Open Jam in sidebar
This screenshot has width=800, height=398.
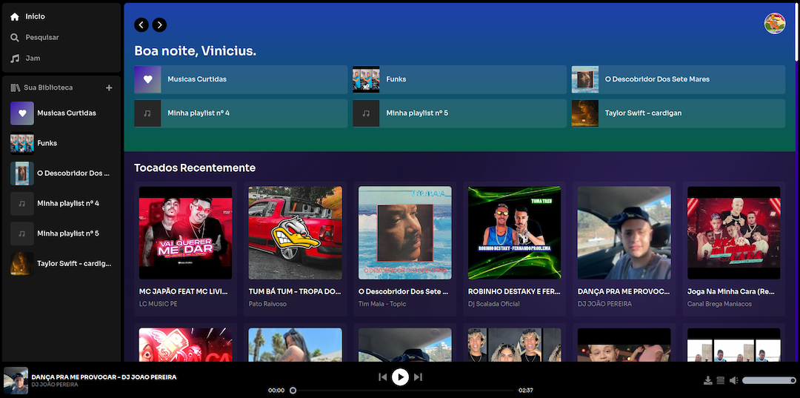(25, 58)
